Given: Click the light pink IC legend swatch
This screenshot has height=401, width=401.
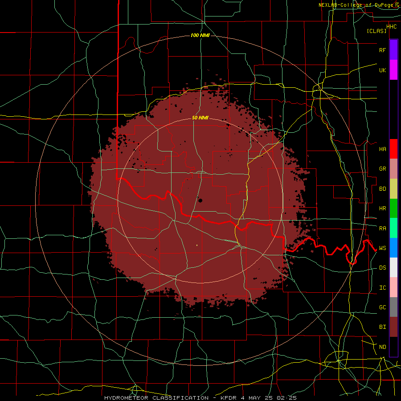Looking at the screenshot, I should (x=393, y=287).
